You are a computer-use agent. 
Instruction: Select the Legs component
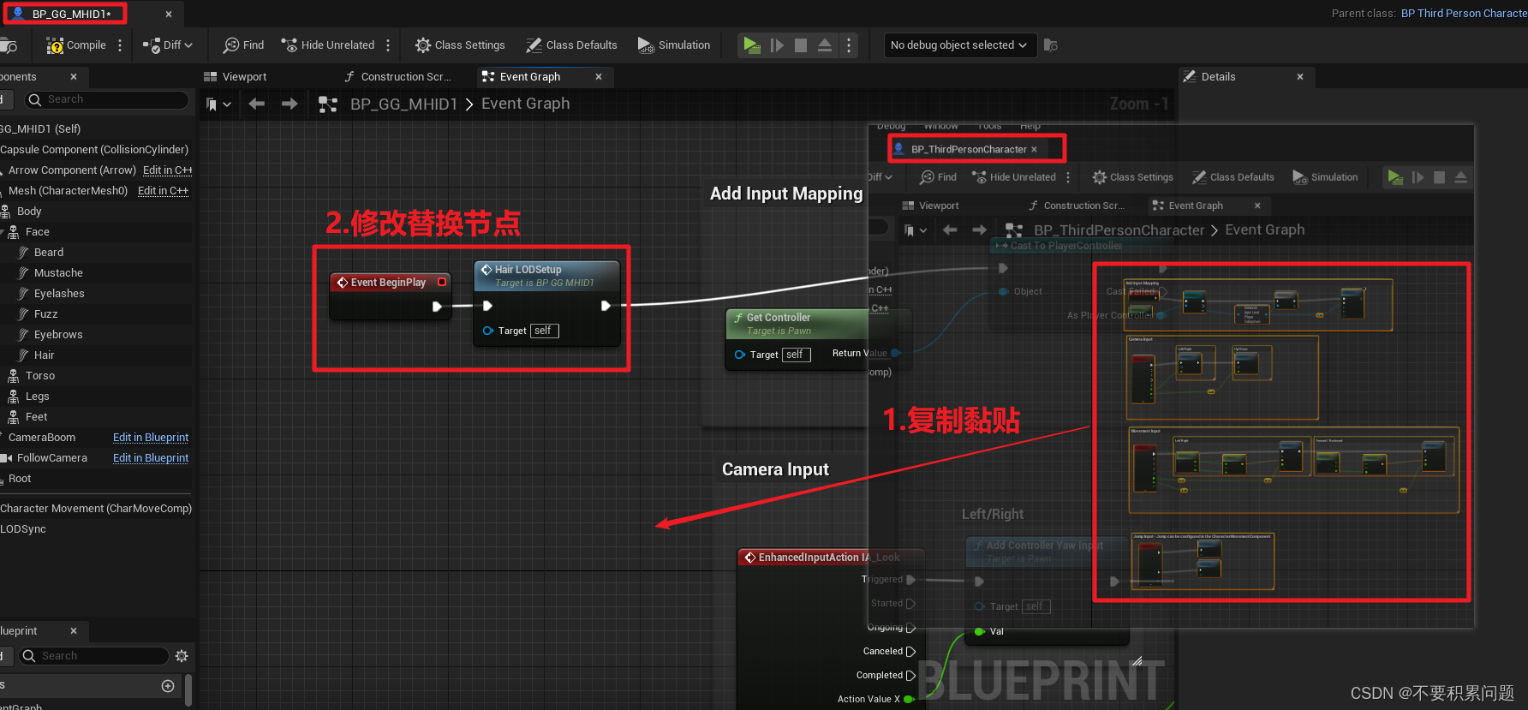[x=38, y=397]
